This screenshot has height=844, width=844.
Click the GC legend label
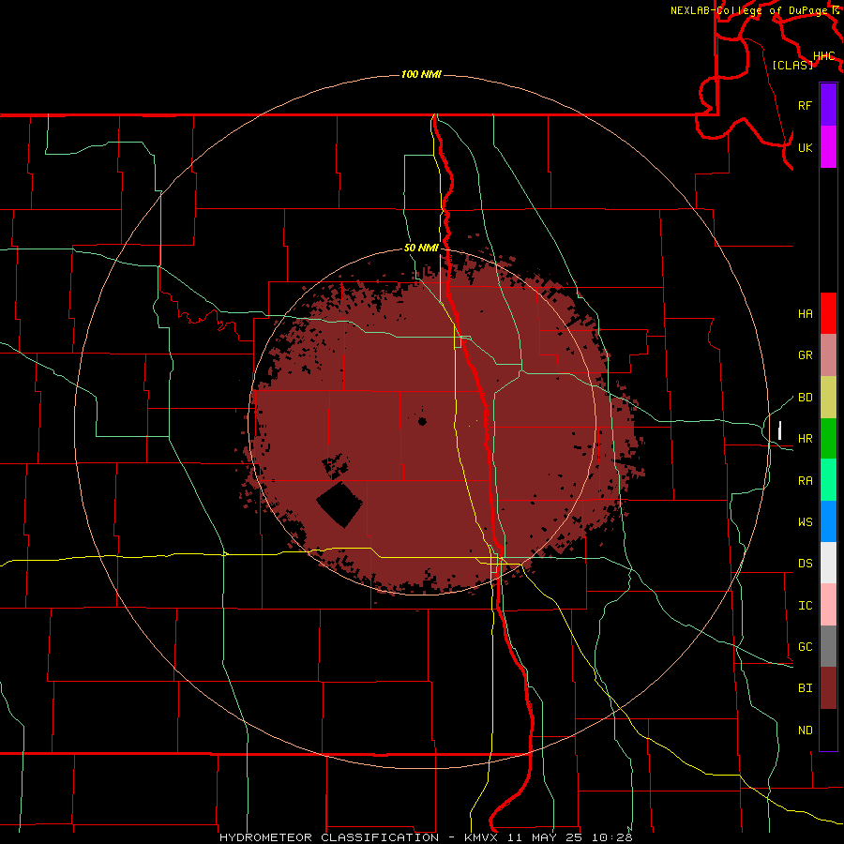(805, 647)
